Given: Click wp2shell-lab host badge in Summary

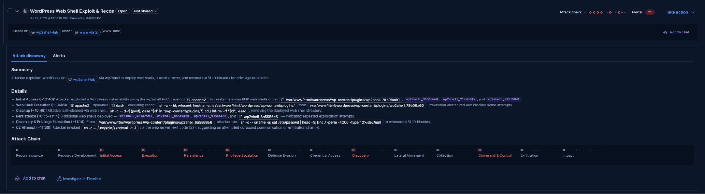Looking at the screenshot, I should click(82, 80).
